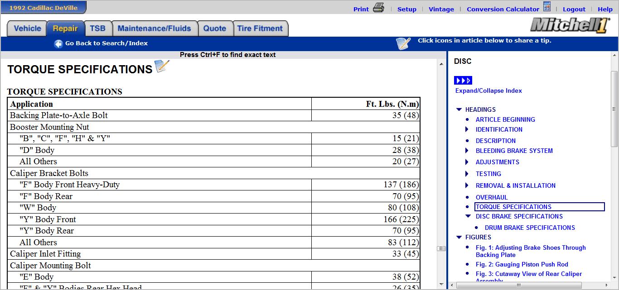Expand the IDENTIFICATION heading arrow

[467, 129]
